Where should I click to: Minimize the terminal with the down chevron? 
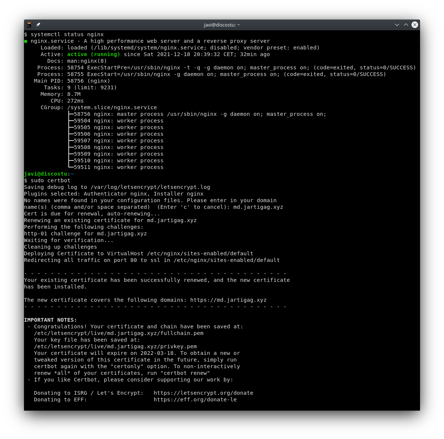tap(397, 25)
